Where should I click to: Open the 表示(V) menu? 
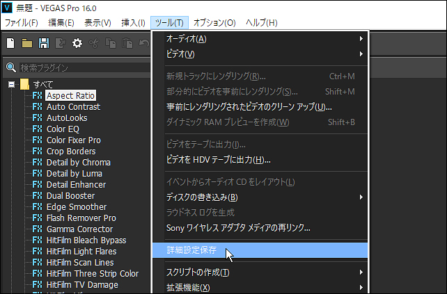click(97, 22)
